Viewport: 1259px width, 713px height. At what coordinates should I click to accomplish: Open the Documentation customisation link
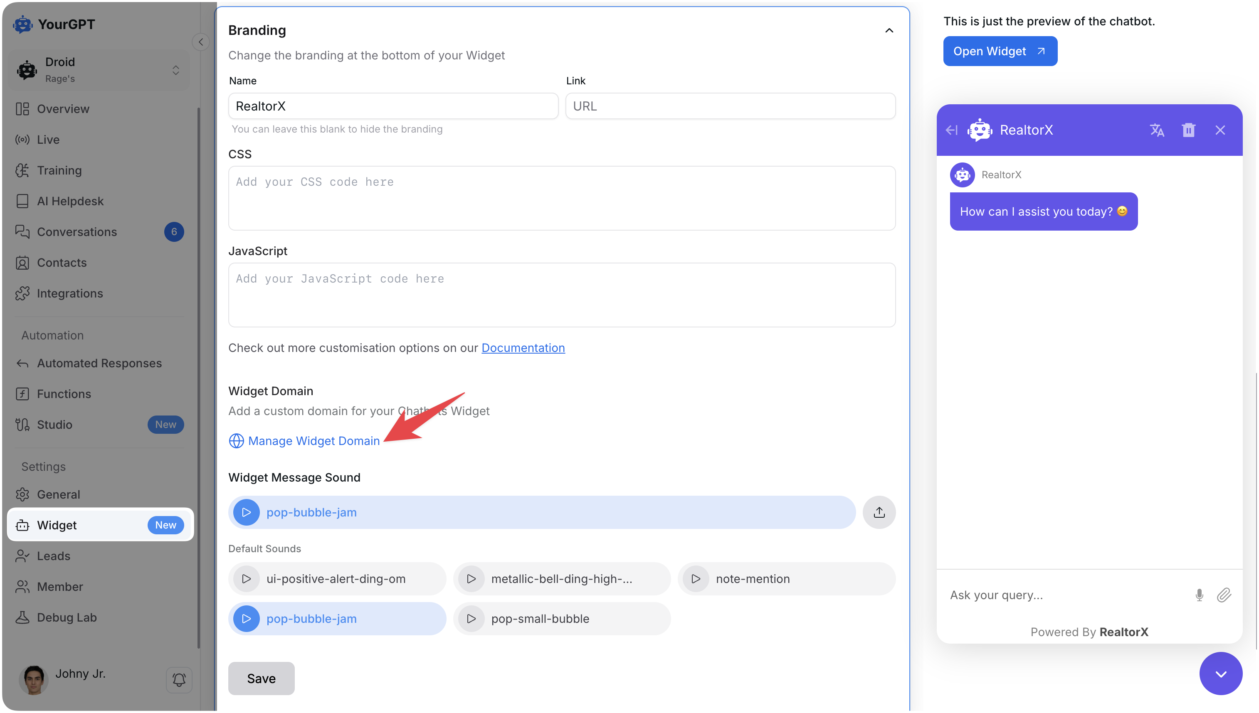click(x=523, y=347)
